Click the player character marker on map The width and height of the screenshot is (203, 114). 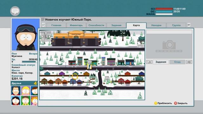tap(89, 64)
